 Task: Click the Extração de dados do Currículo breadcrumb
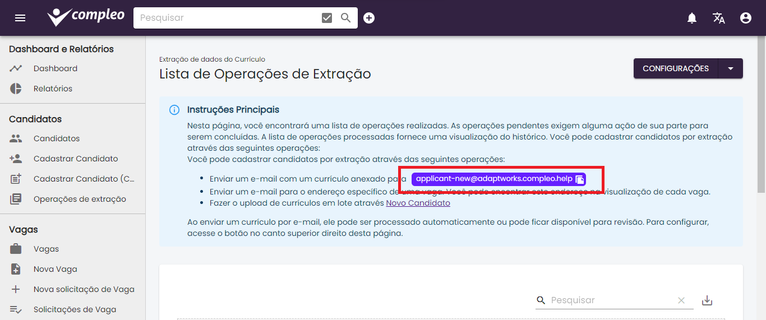click(212, 59)
